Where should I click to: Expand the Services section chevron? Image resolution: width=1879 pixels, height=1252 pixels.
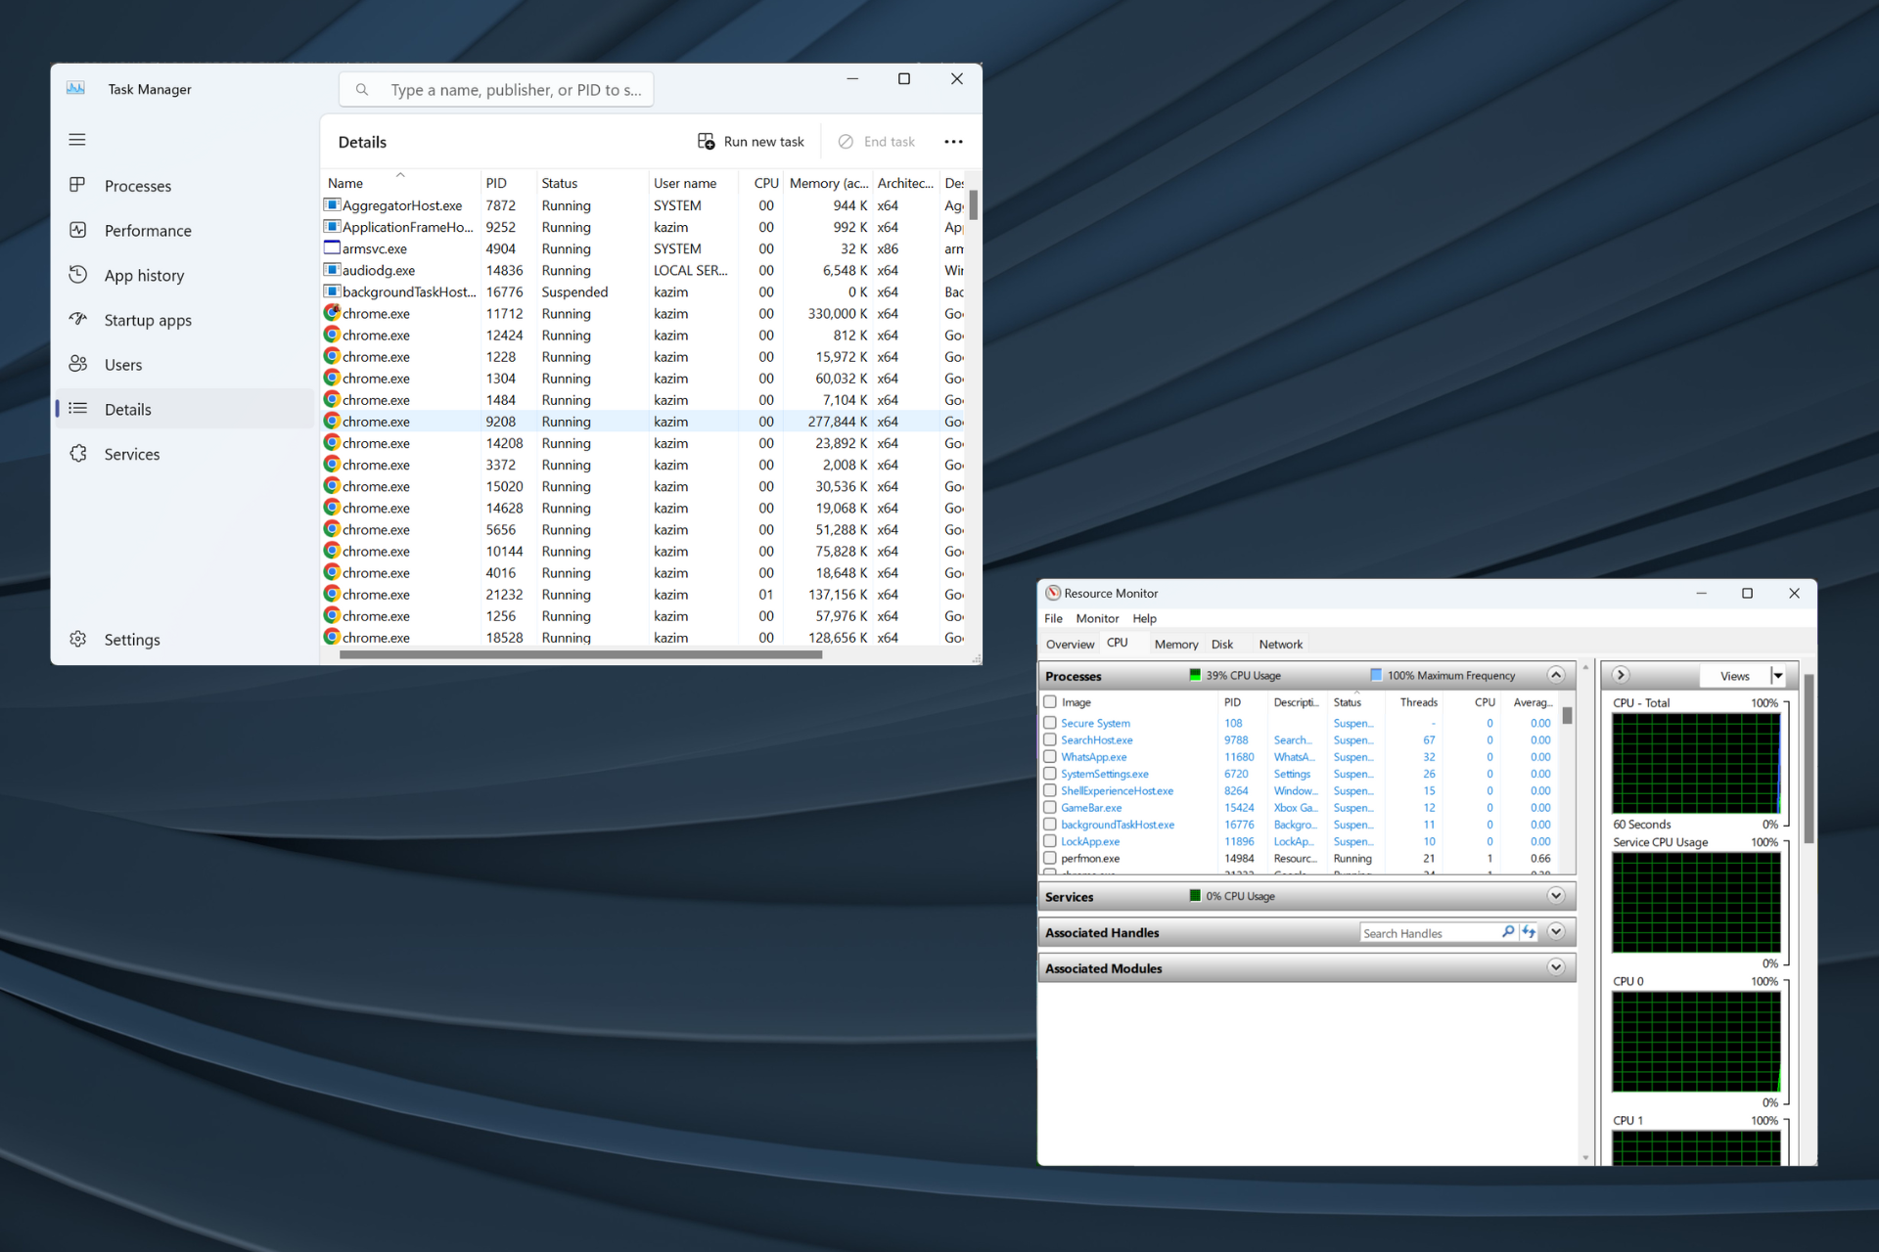[x=1556, y=896]
